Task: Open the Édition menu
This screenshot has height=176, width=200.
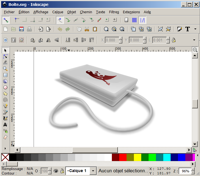Action: point(24,12)
